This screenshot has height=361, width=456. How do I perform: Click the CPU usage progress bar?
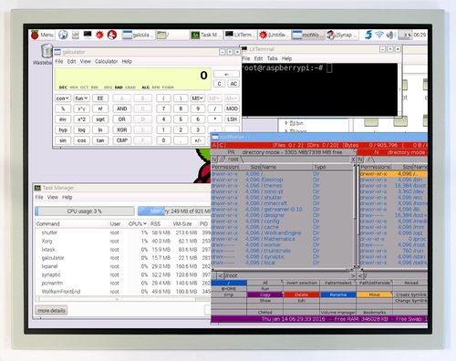pos(85,211)
